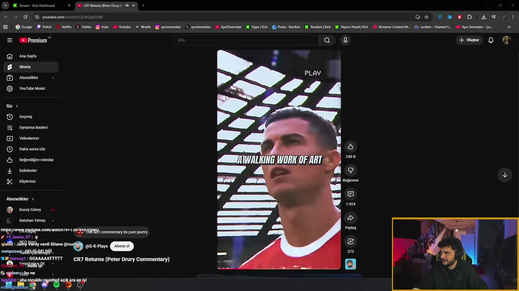
Task: Open the notifications bell
Action: click(491, 40)
